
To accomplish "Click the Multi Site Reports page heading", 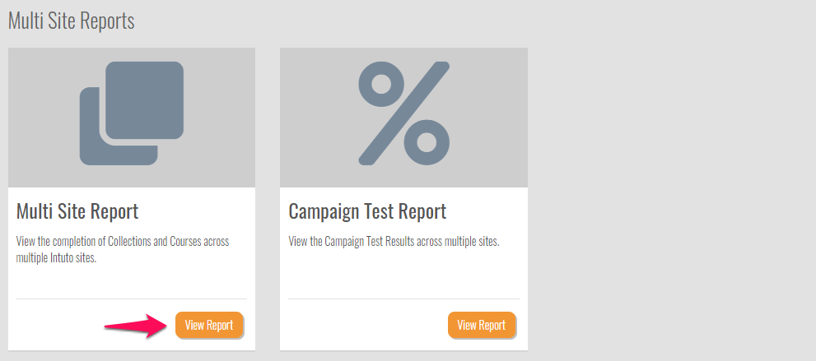I will coord(71,21).
